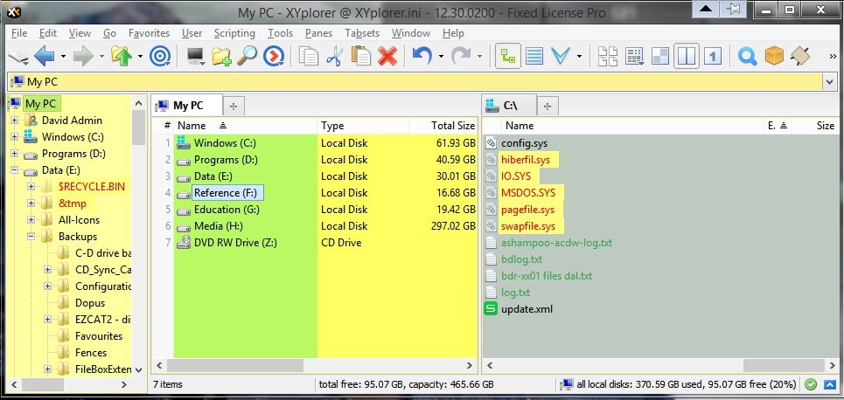Click the left pane horizontal scrollbar
The height and width of the screenshot is (400, 844).
point(315,365)
